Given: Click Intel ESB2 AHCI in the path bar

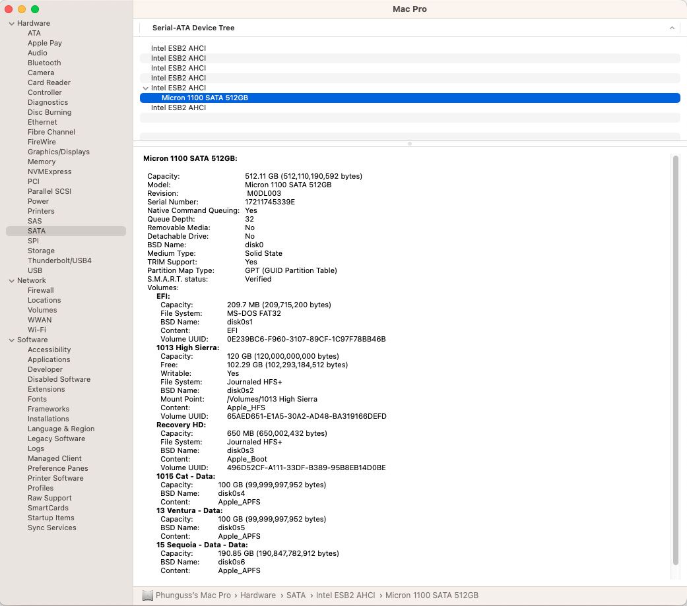Looking at the screenshot, I should [346, 595].
